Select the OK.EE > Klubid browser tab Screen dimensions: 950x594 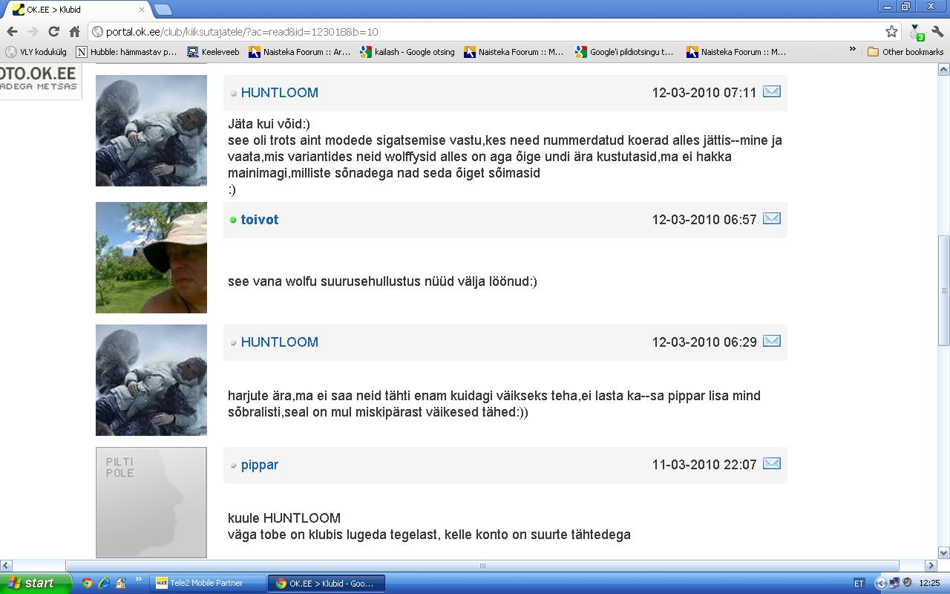coord(78,10)
